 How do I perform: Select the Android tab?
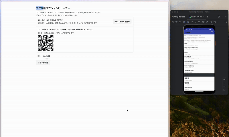click(x=46, y=56)
